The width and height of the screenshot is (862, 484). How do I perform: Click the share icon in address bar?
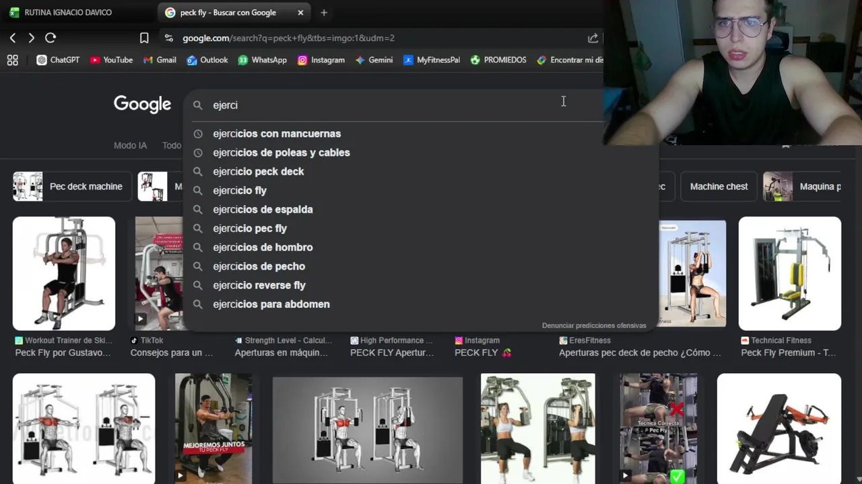(x=593, y=38)
